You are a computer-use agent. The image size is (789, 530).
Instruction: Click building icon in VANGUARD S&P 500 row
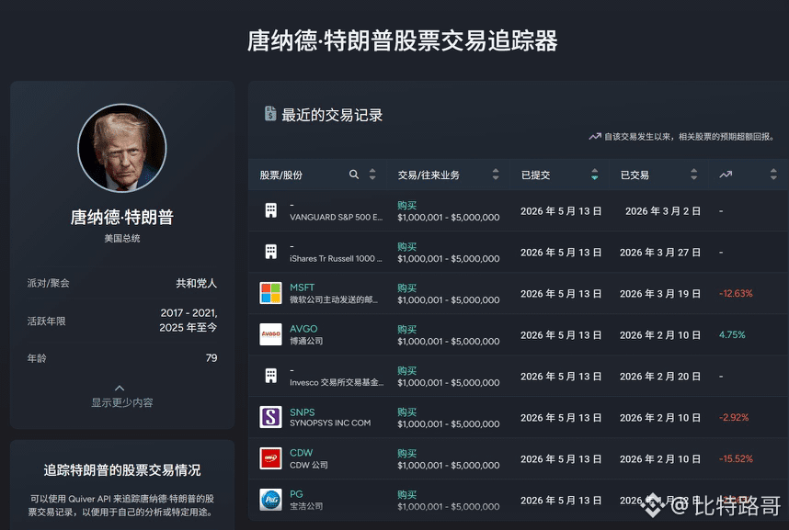coord(270,210)
